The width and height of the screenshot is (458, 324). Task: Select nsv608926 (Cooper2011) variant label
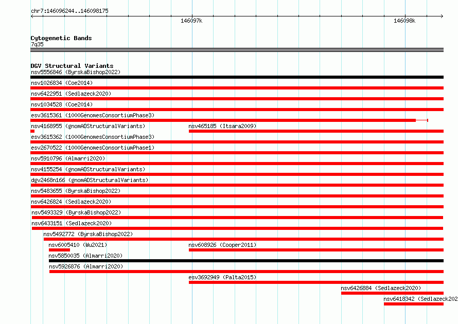click(x=222, y=245)
